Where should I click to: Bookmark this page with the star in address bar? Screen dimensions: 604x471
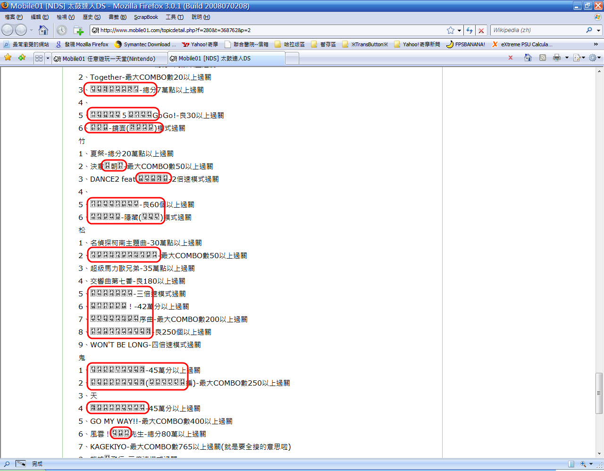click(x=451, y=30)
